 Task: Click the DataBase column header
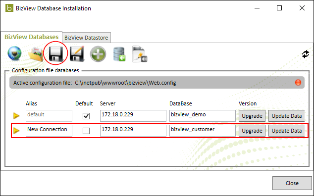181,103
